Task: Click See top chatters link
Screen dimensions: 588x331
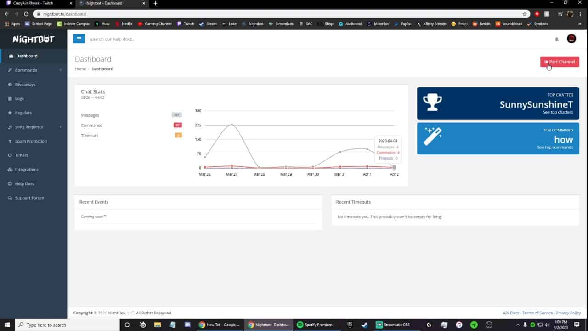Action: pyautogui.click(x=558, y=112)
